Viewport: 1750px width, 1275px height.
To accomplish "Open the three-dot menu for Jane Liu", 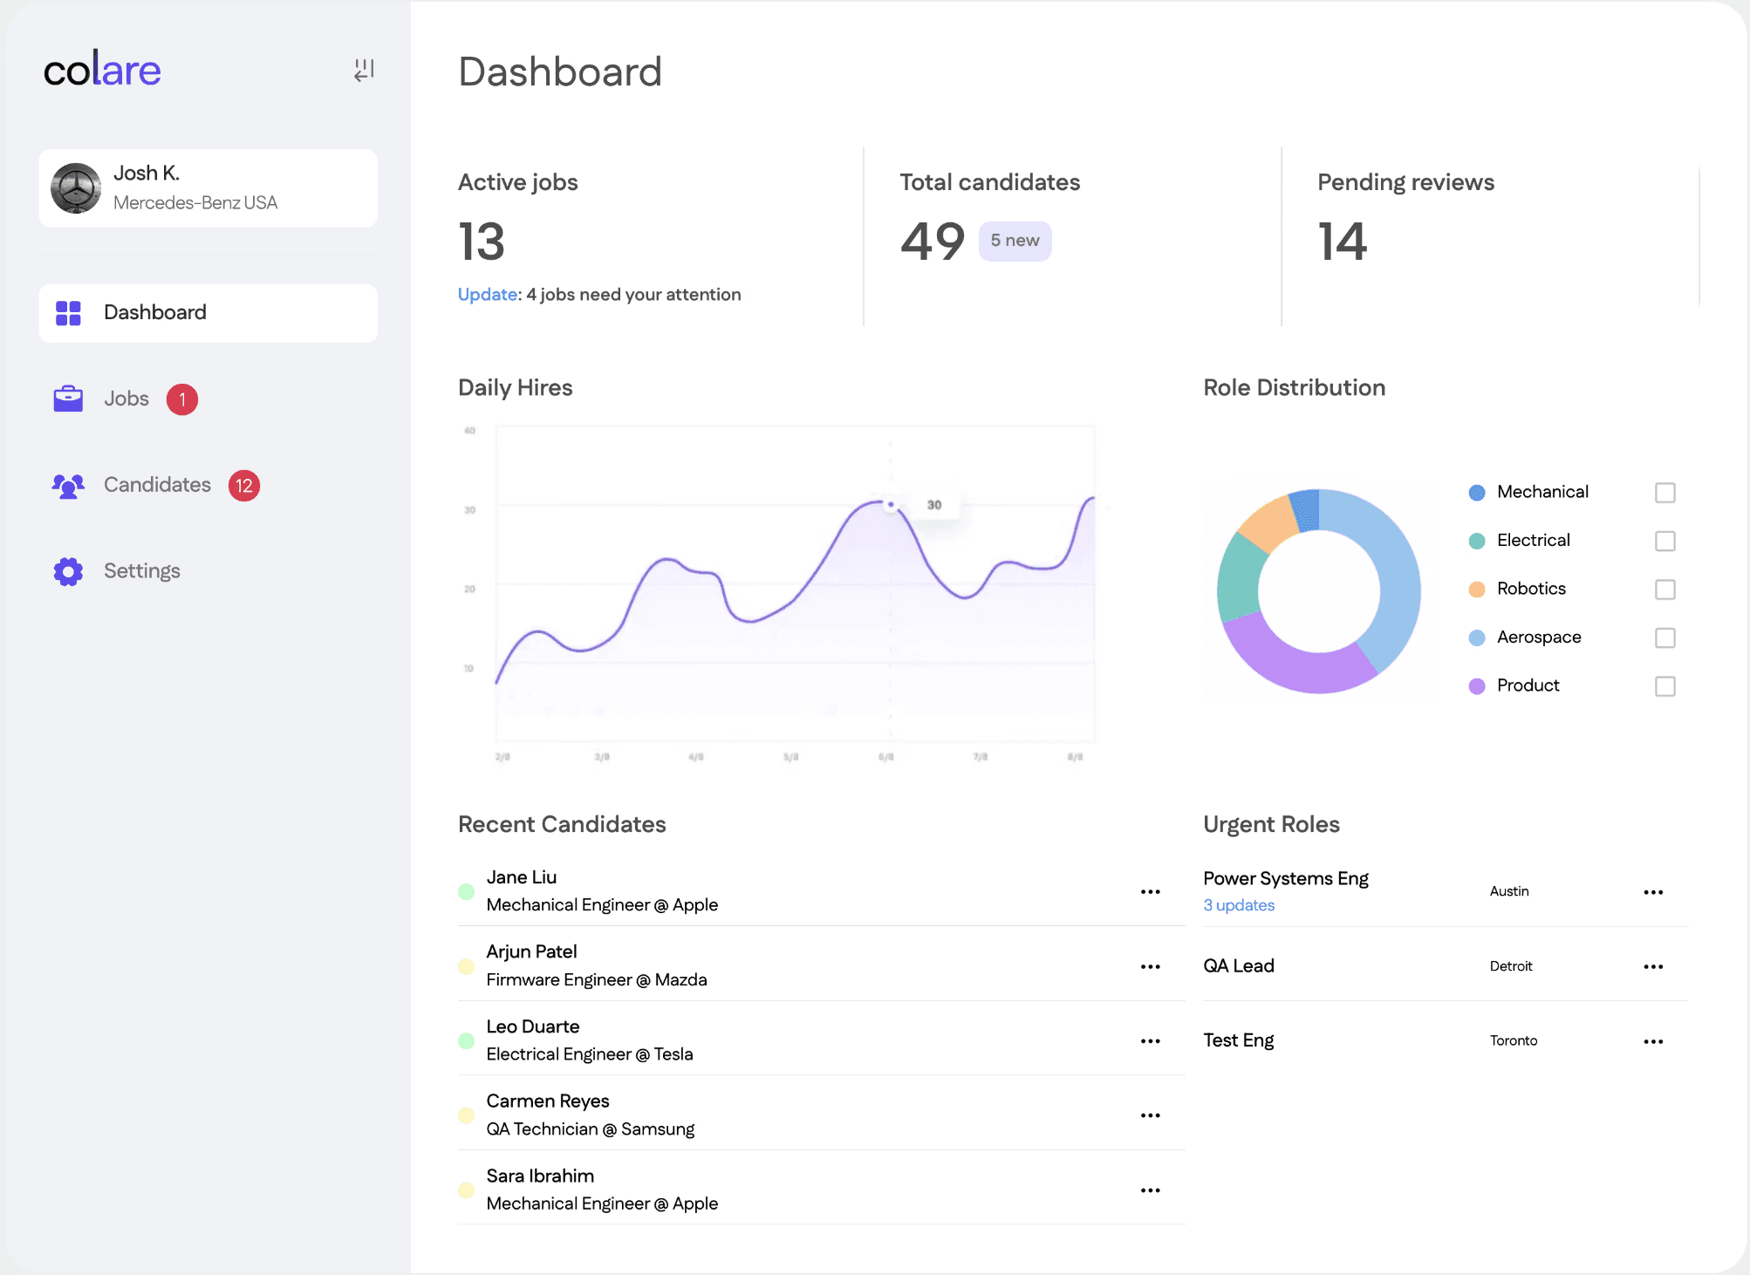I will pyautogui.click(x=1150, y=891).
